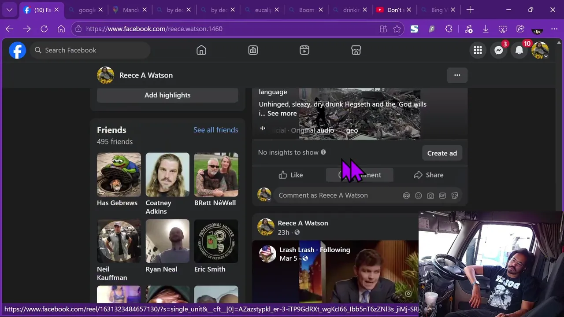Bookmark this page with star icon
The height and width of the screenshot is (317, 564).
pyautogui.click(x=397, y=29)
